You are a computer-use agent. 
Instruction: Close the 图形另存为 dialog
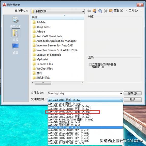point(140,5)
